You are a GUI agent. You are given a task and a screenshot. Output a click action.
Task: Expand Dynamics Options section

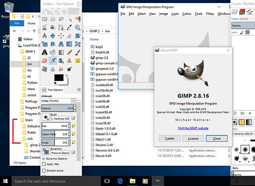point(44,158)
